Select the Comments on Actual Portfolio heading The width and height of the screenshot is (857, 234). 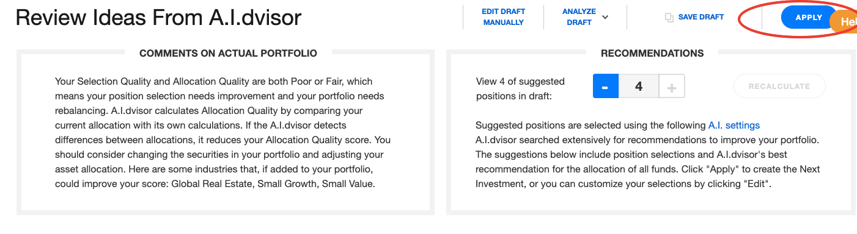(x=228, y=54)
